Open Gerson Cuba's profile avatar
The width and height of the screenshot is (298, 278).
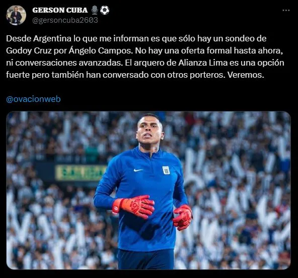pyautogui.click(x=16, y=15)
